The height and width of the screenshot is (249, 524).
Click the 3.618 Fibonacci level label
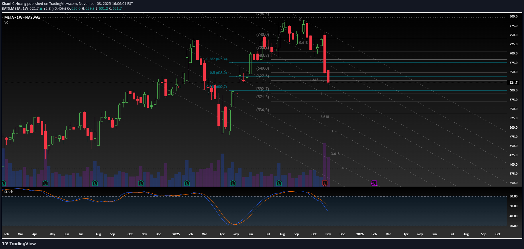click(335, 154)
